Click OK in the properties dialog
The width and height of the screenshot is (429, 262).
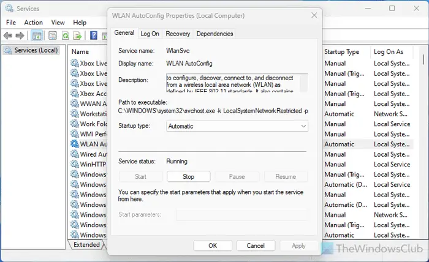tap(213, 245)
